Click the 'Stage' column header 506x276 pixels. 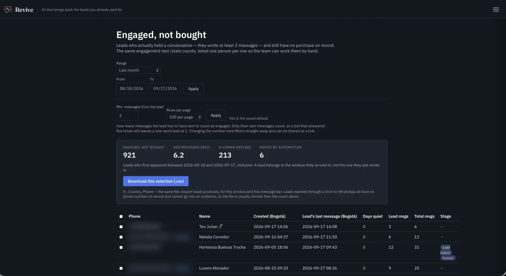[446, 216]
